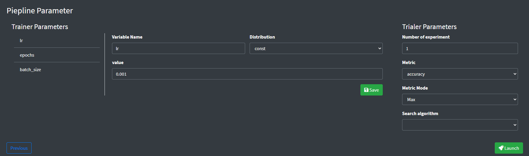Screen dimensions: 529x156
Task: Expand the Metric Mode dropdown showing Max
Action: 460,99
